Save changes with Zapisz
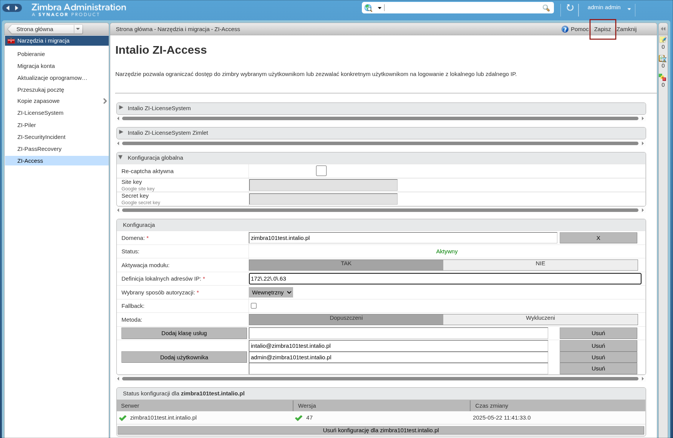The width and height of the screenshot is (673, 438). 602,29
